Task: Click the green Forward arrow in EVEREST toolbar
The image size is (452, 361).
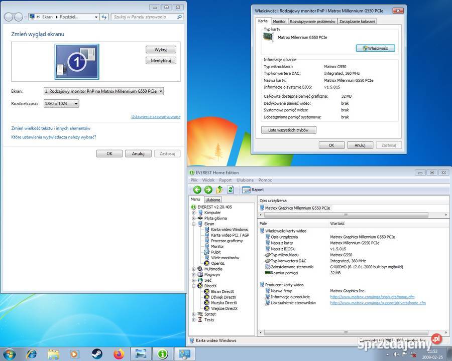Action: [208, 190]
